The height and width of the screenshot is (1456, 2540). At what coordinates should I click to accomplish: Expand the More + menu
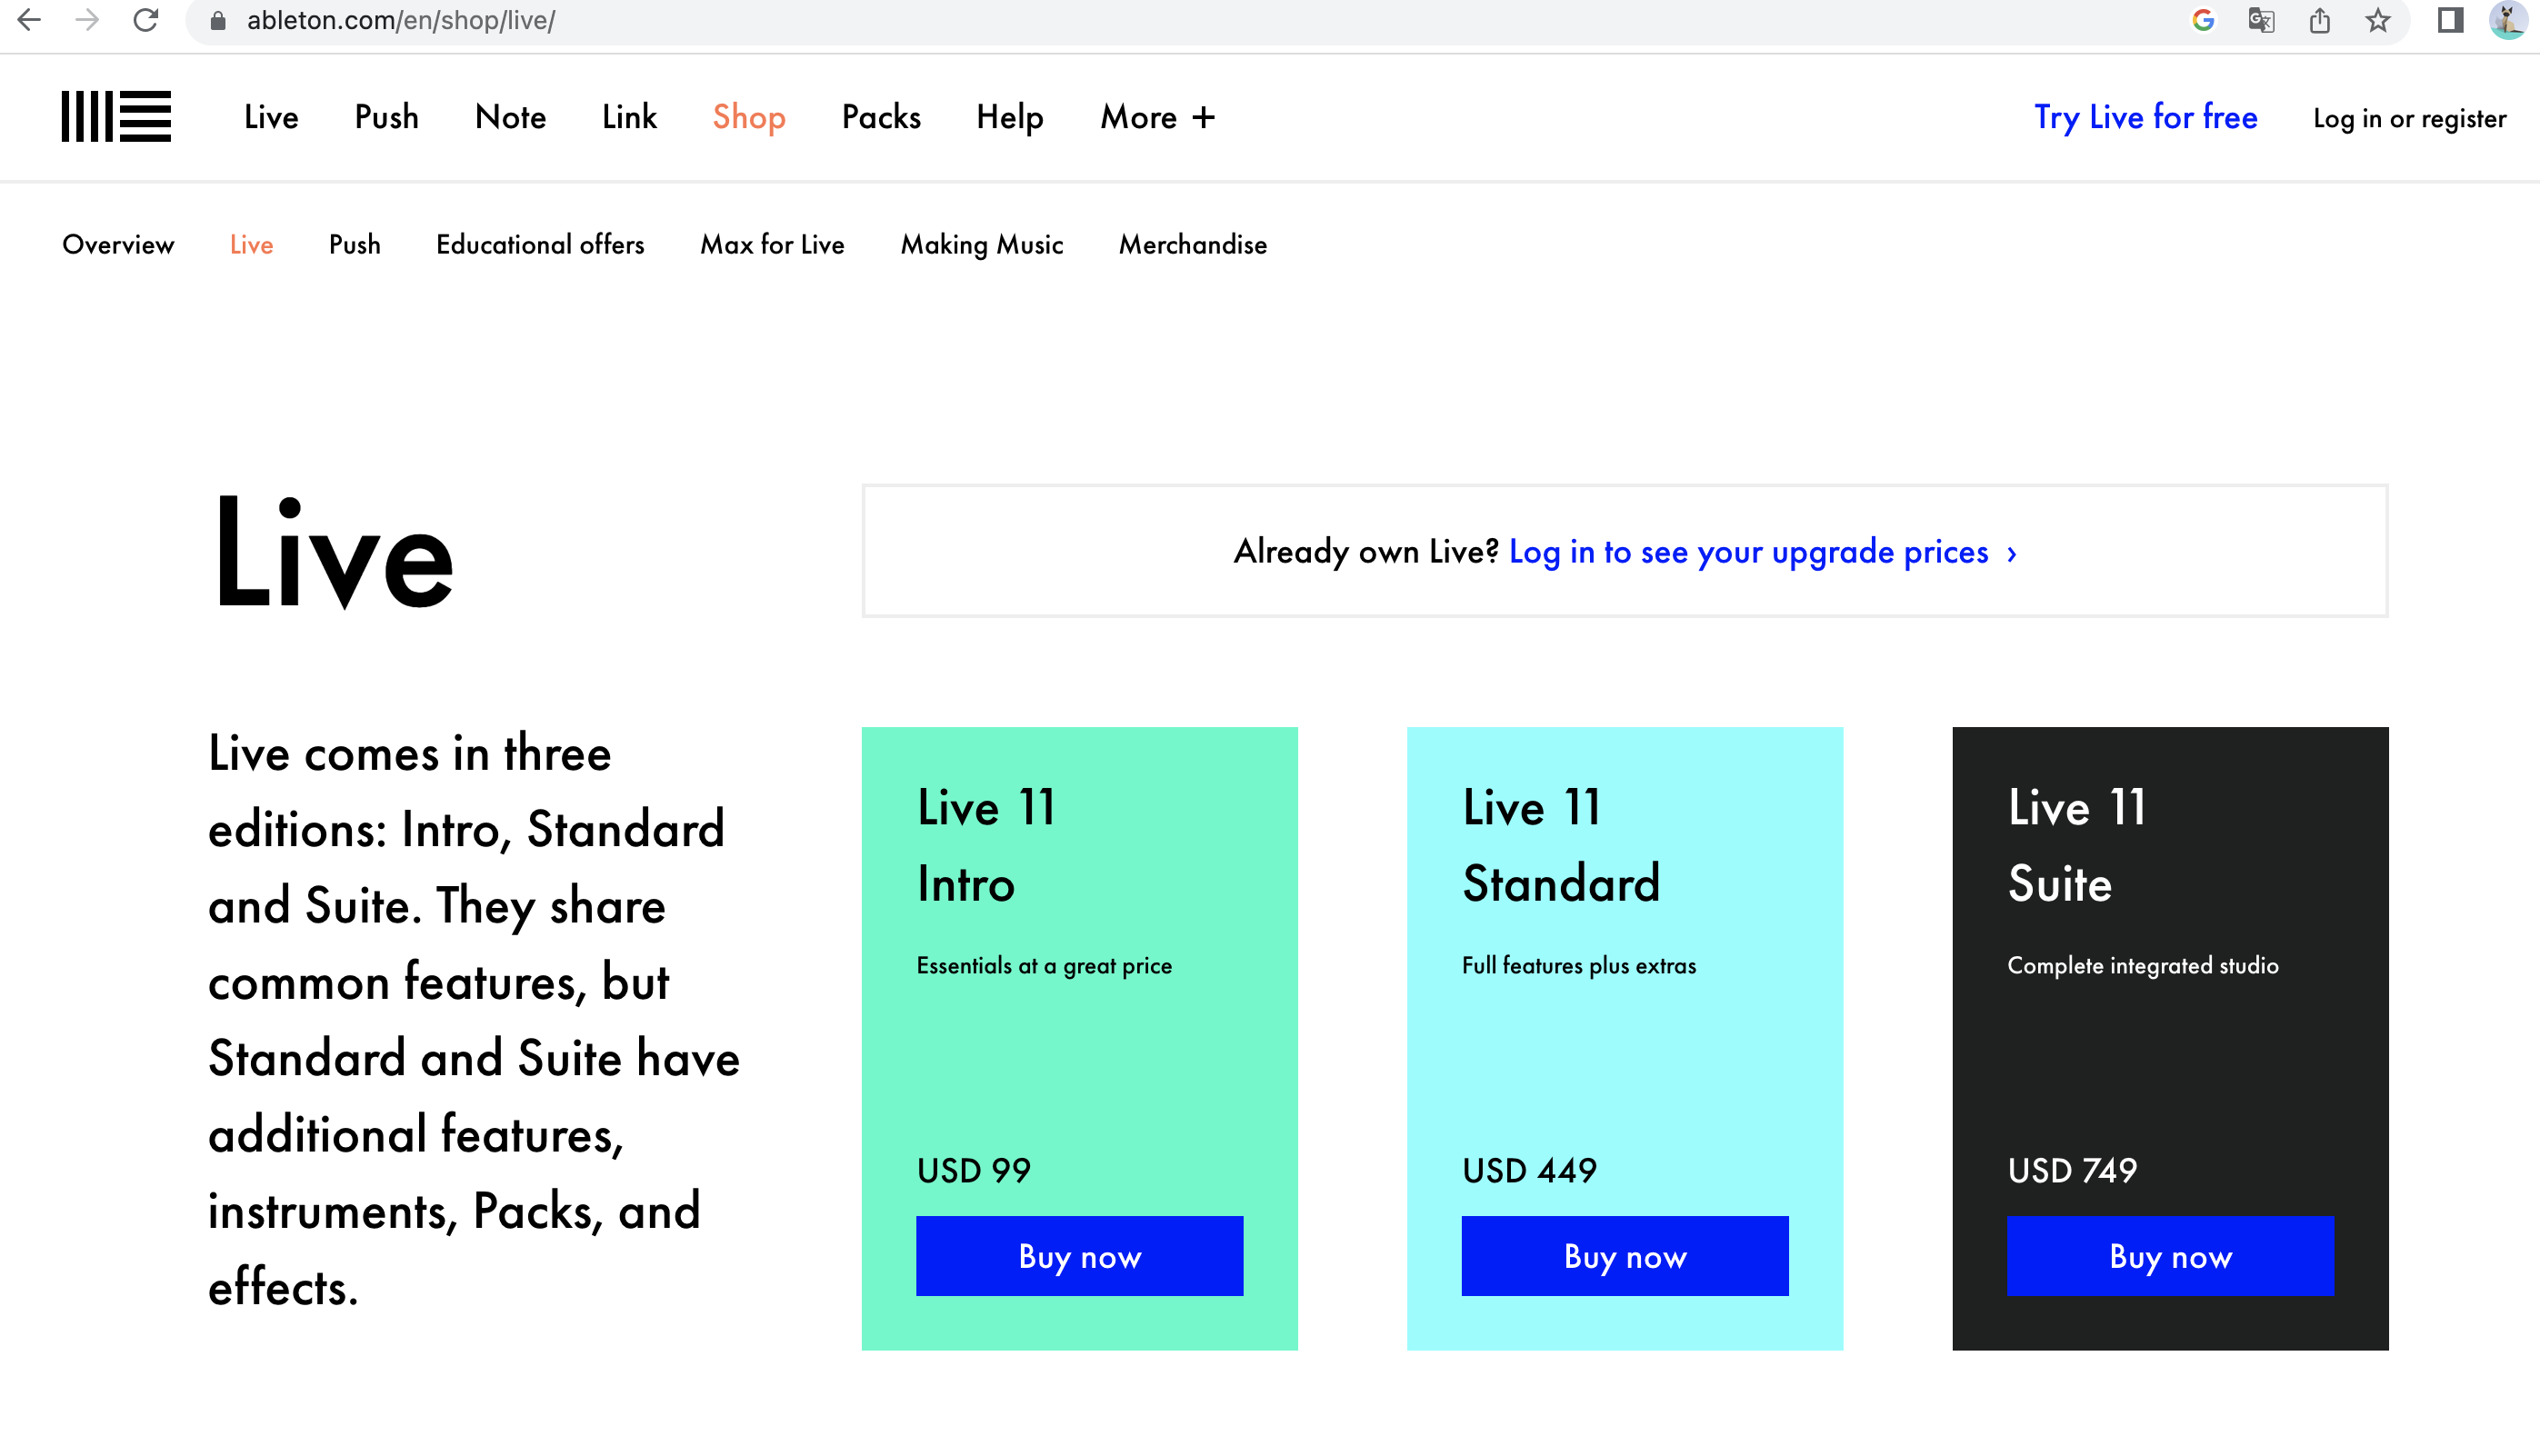pos(1157,117)
